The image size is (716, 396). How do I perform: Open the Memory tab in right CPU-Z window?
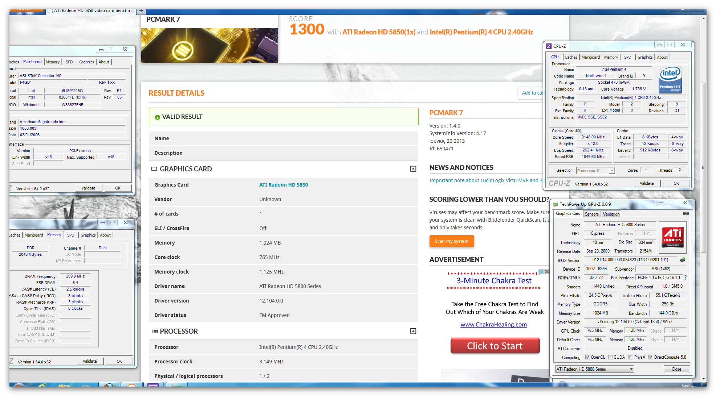pos(611,57)
